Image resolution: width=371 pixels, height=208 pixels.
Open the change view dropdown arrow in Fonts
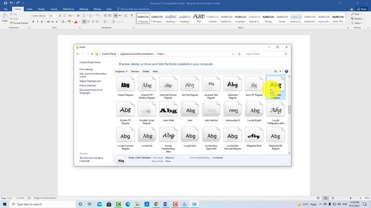[281, 72]
